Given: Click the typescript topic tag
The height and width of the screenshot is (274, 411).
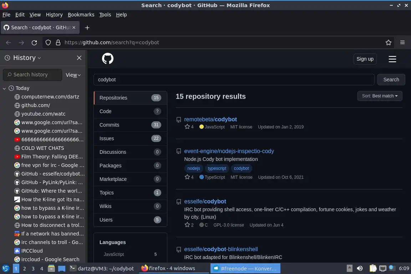Looking at the screenshot, I should (x=217, y=168).
